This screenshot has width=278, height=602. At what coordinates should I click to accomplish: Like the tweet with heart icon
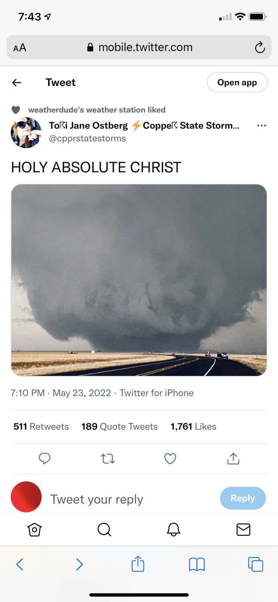pyautogui.click(x=170, y=459)
